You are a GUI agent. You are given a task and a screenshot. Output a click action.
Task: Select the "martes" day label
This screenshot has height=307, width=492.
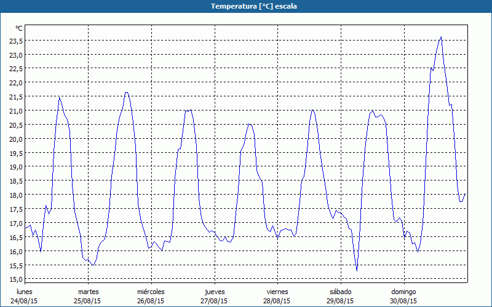[x=88, y=292]
